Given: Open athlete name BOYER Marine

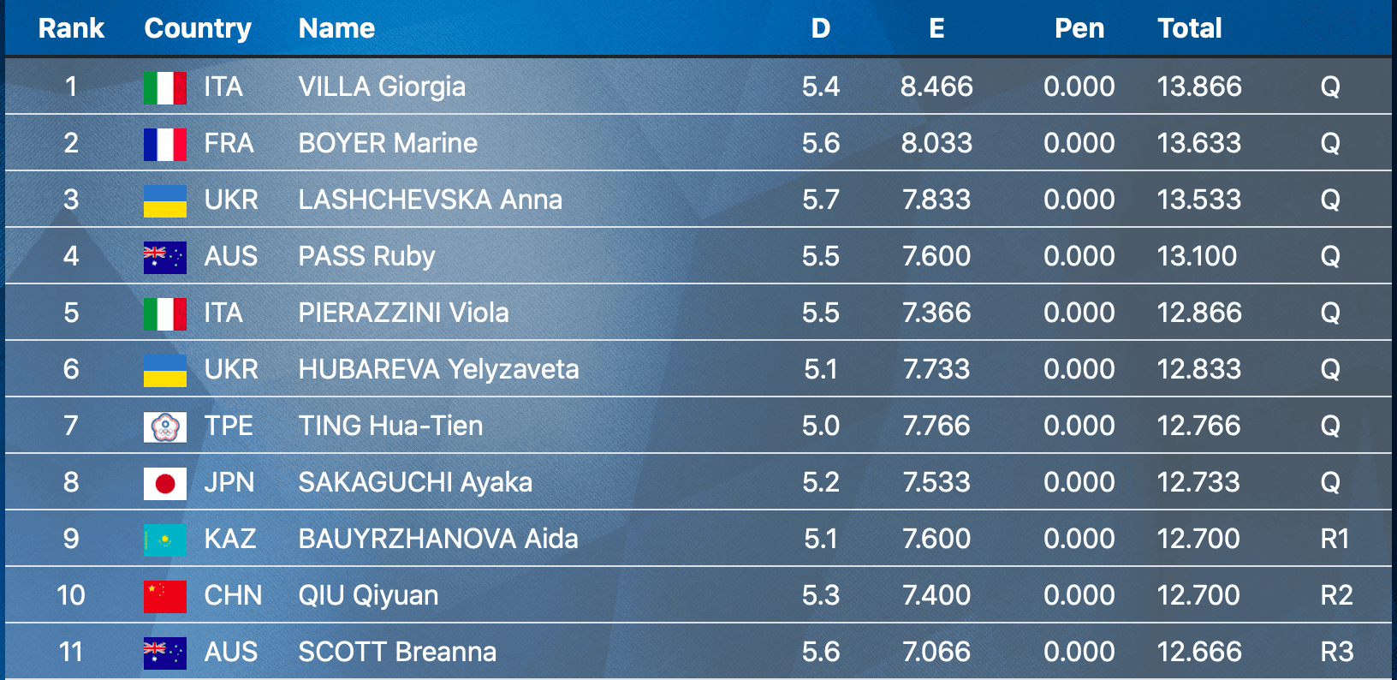Looking at the screenshot, I should tap(388, 143).
